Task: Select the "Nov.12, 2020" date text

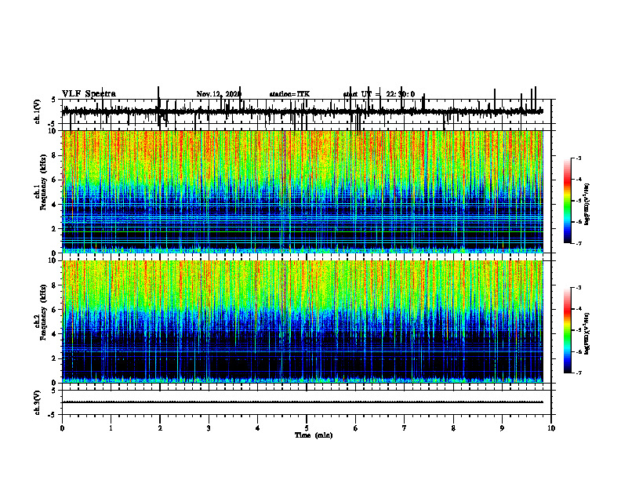Action: tap(219, 94)
